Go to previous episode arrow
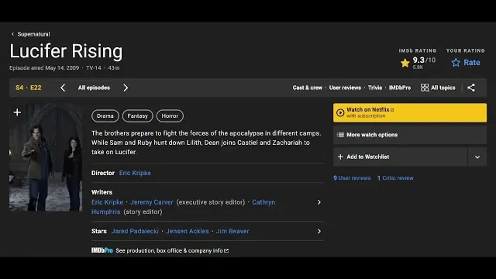Image resolution: width=496 pixels, height=279 pixels. click(63, 88)
